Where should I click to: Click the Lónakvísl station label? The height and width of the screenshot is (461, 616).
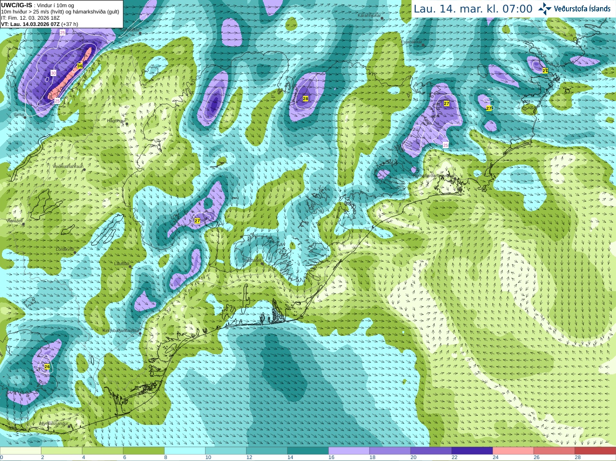pyautogui.click(x=65, y=249)
